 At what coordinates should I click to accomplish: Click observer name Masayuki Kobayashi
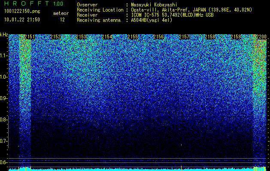pos(154,5)
